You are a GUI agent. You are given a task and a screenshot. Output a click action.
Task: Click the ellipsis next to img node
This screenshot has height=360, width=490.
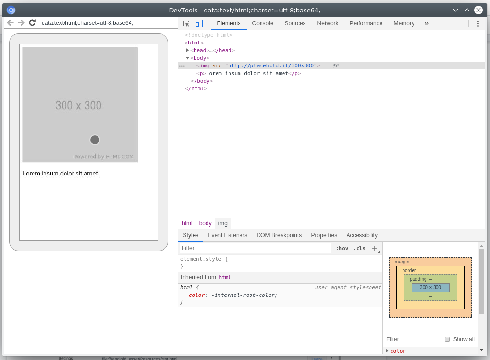(x=182, y=66)
